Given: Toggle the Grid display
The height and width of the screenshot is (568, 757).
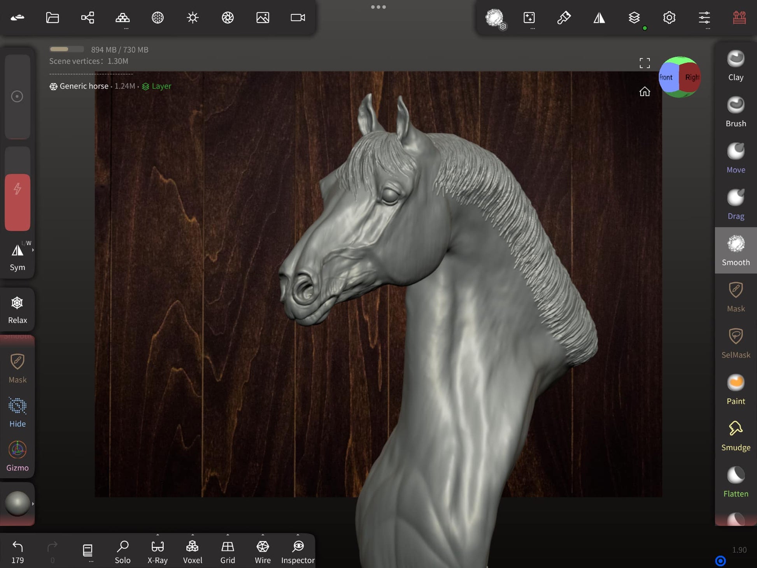Looking at the screenshot, I should coord(228,551).
